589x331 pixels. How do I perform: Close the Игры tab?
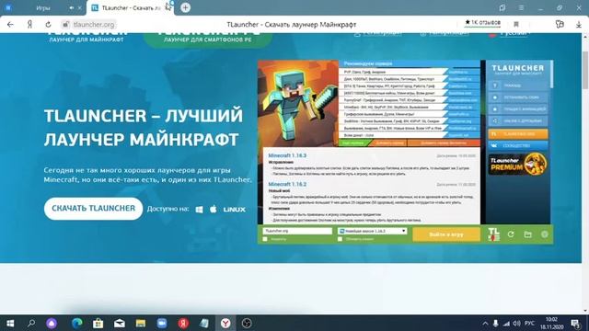click(80, 8)
